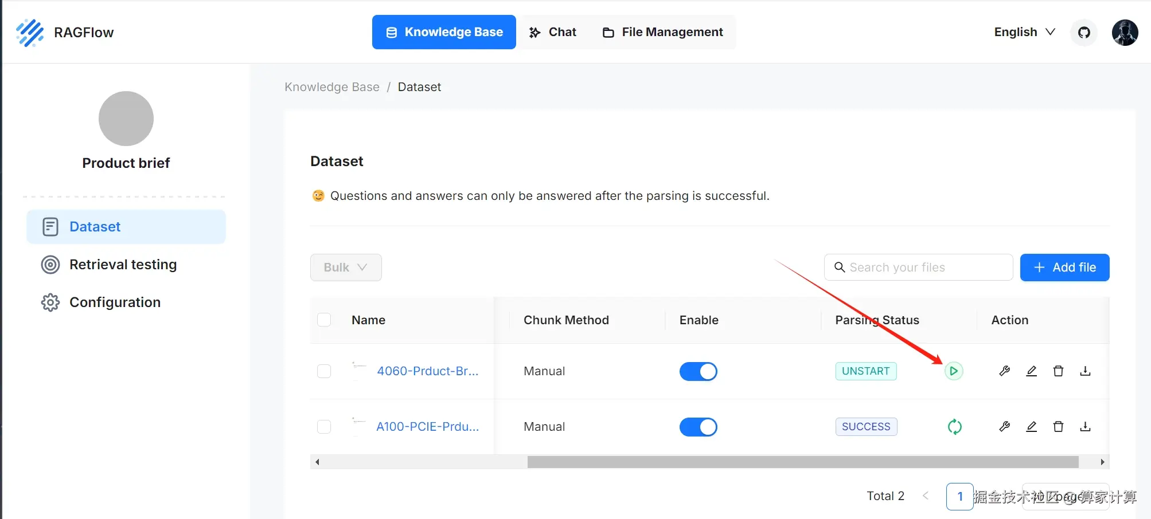This screenshot has width=1151, height=519.
Task: Toggle the select-all checkbox in table header
Action: click(324, 320)
